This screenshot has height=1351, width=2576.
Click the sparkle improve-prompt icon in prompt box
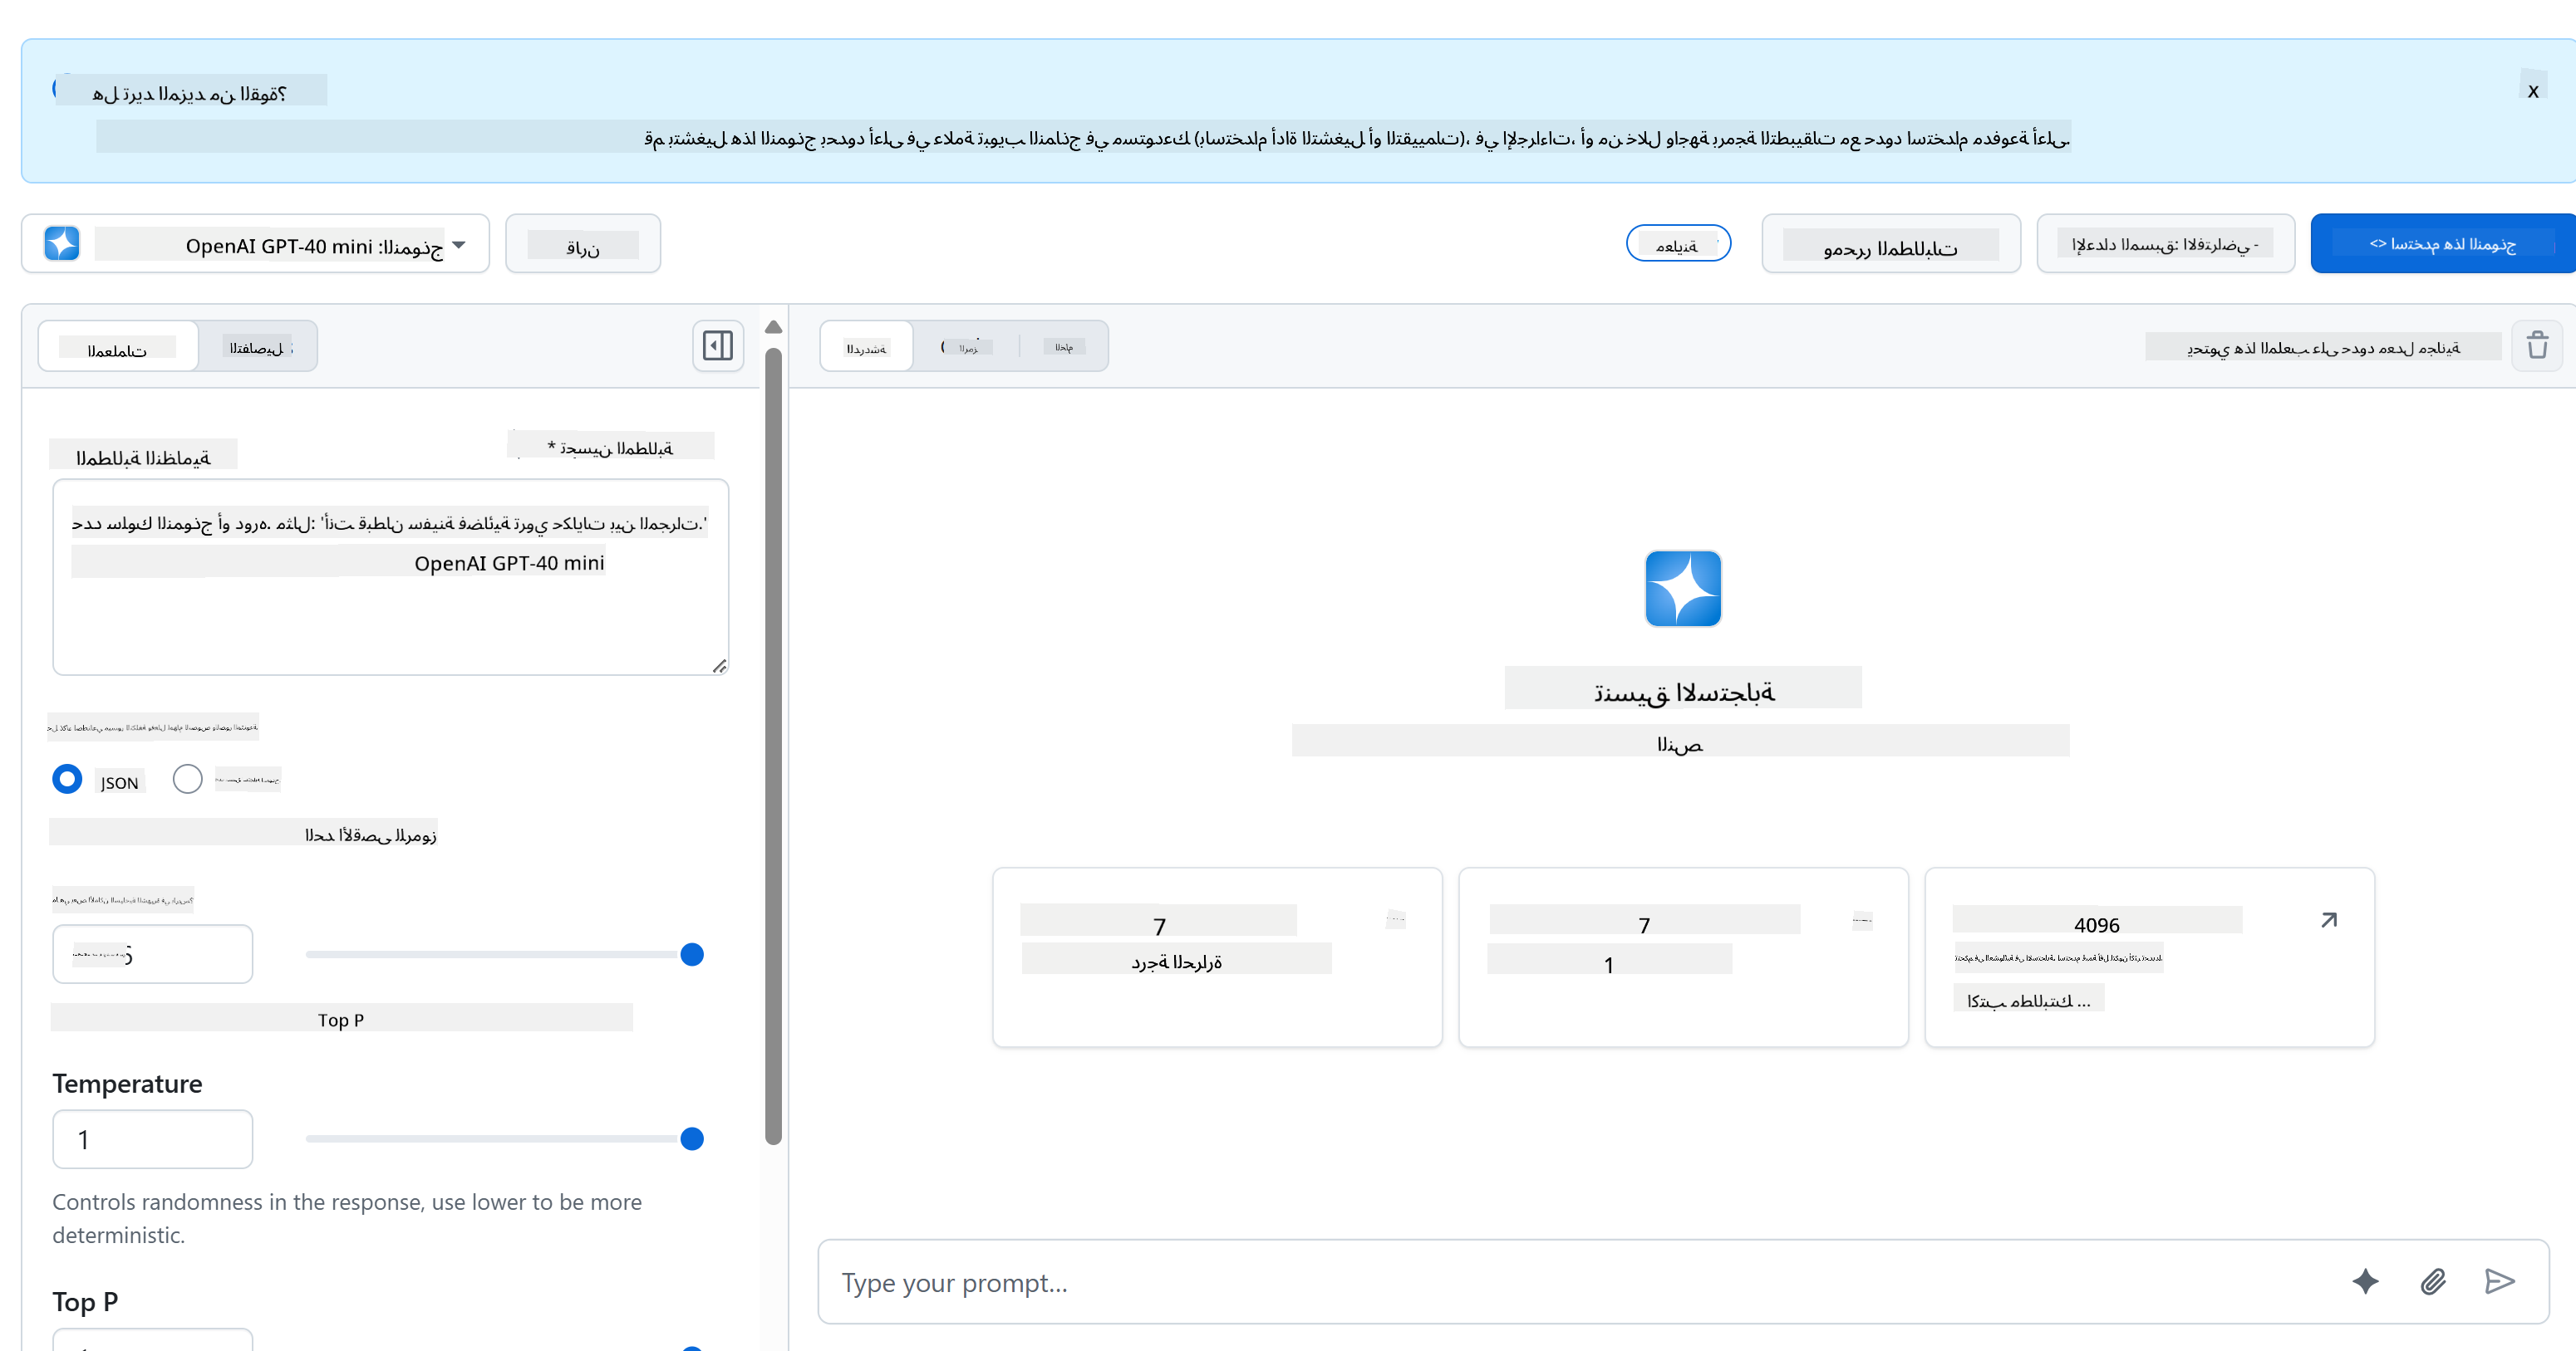pyautogui.click(x=2365, y=1281)
